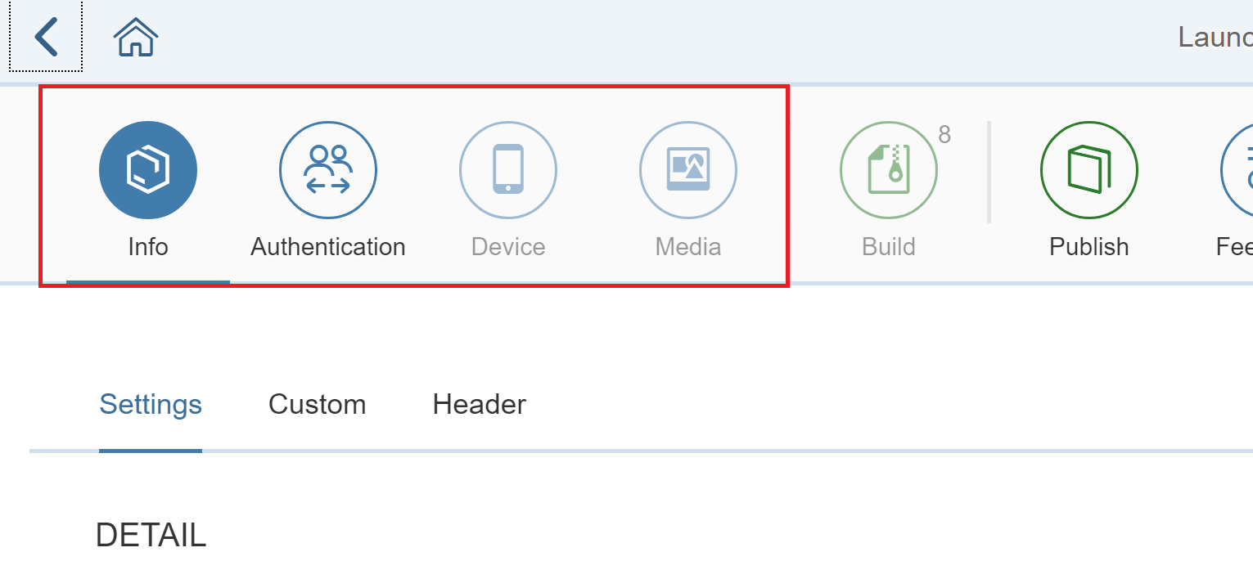This screenshot has height=570, width=1253.
Task: Switch to the Header tab
Action: 480,404
